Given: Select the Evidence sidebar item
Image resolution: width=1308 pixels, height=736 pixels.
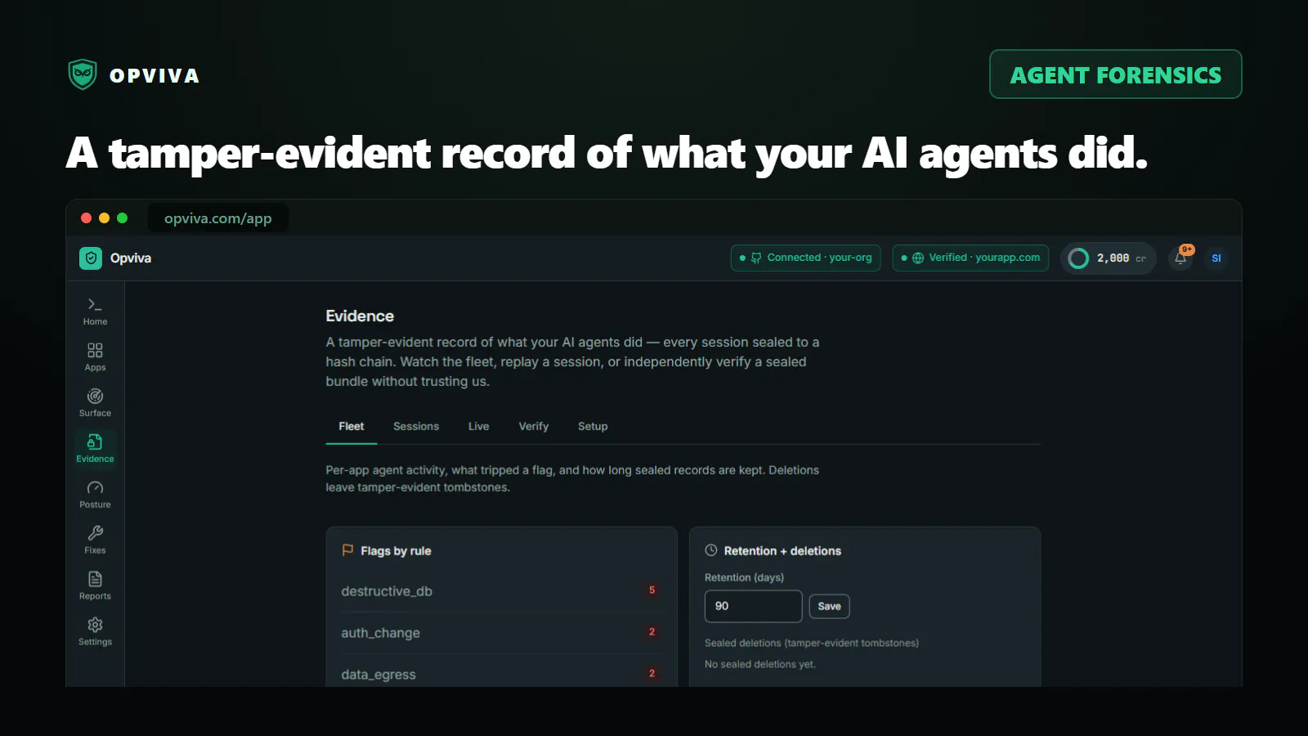Looking at the screenshot, I should [95, 449].
